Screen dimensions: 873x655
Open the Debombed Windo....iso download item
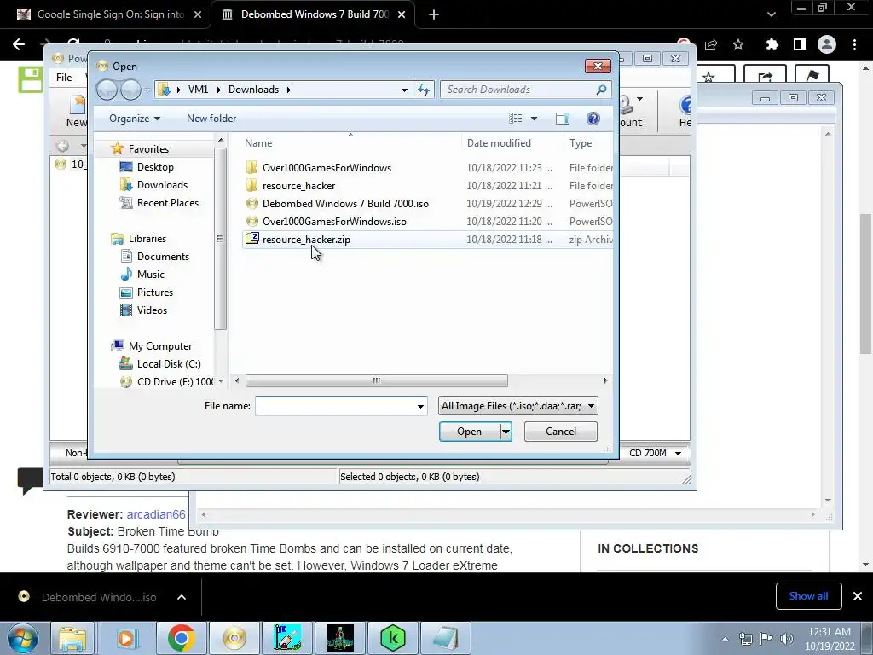coord(99,597)
